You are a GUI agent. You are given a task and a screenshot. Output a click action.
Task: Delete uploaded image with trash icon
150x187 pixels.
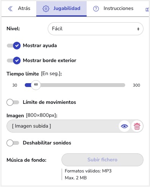click(x=137, y=126)
